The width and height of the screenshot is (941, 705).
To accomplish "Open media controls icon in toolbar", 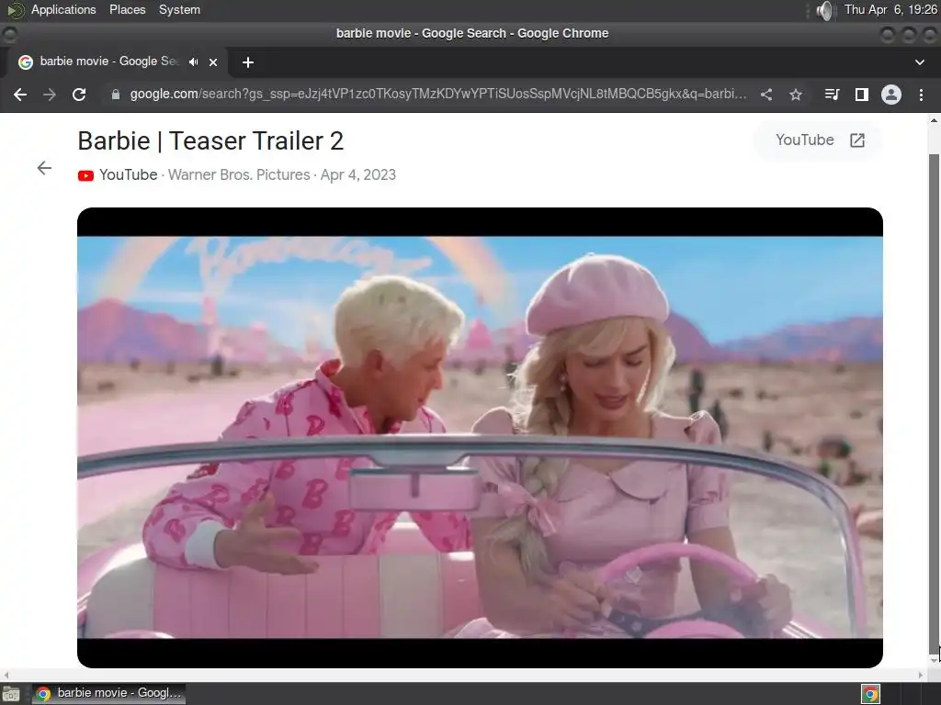I will (832, 95).
